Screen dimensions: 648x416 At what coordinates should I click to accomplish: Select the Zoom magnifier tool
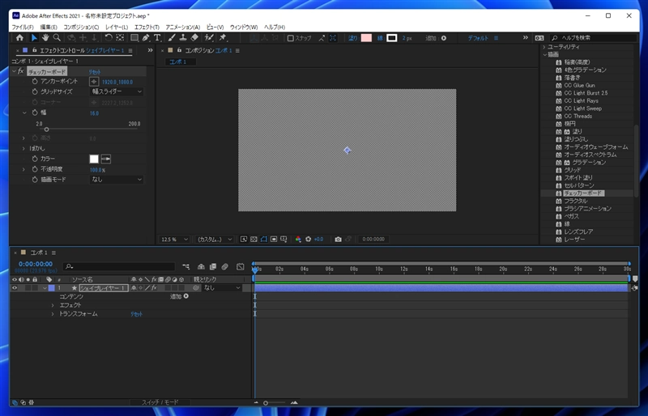[x=58, y=38]
